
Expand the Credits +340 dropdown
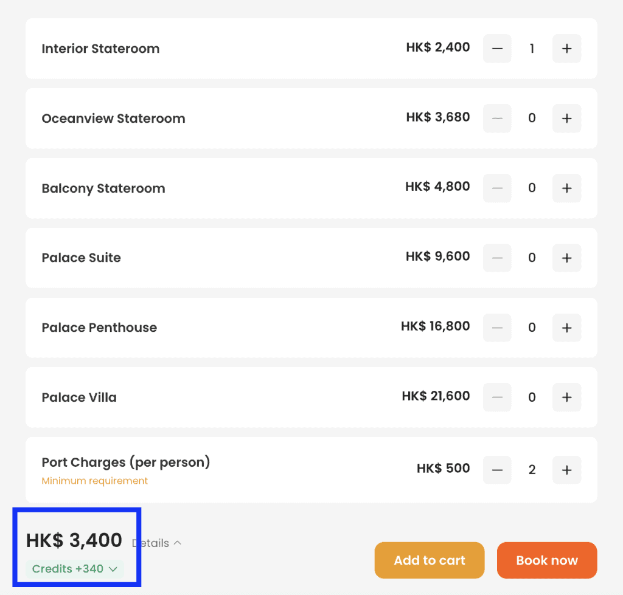coord(75,569)
